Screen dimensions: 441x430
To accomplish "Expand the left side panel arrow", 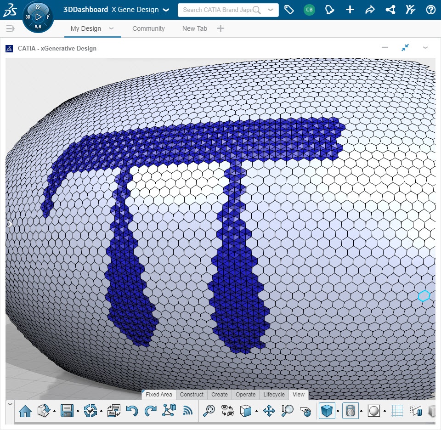I will pos(10,224).
